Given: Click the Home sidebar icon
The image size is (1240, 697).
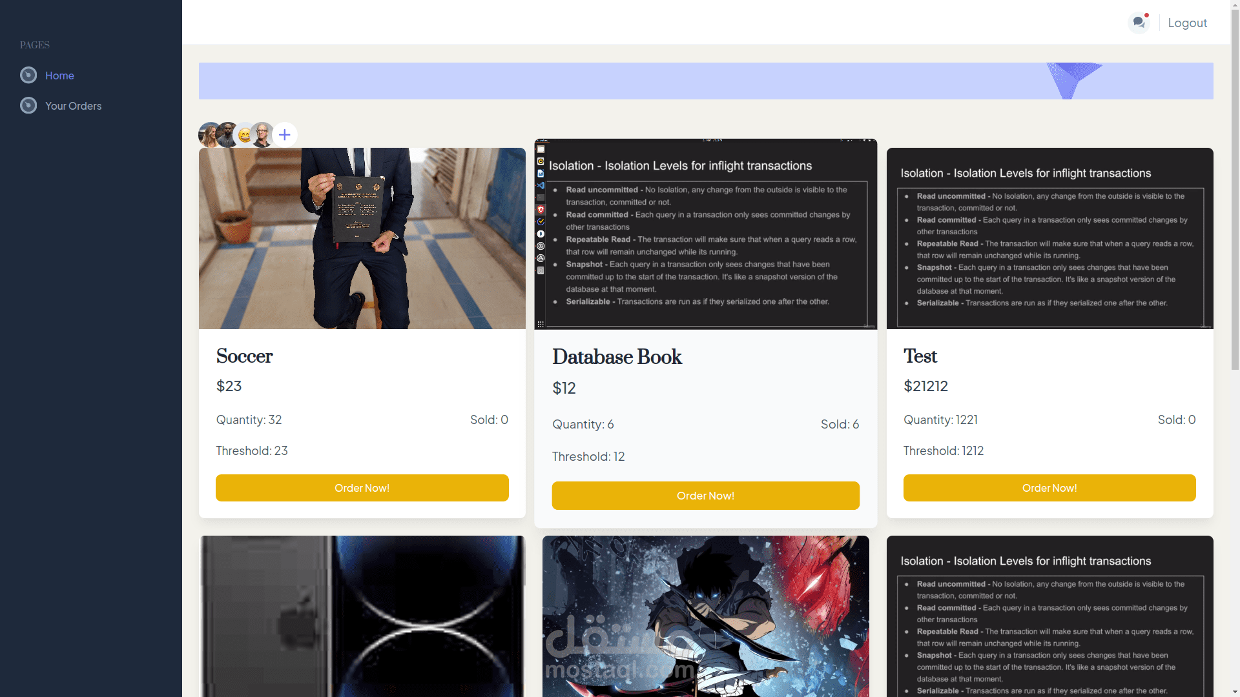Looking at the screenshot, I should (x=28, y=76).
